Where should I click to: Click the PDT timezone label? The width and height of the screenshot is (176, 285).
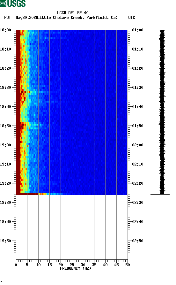coord(8,18)
